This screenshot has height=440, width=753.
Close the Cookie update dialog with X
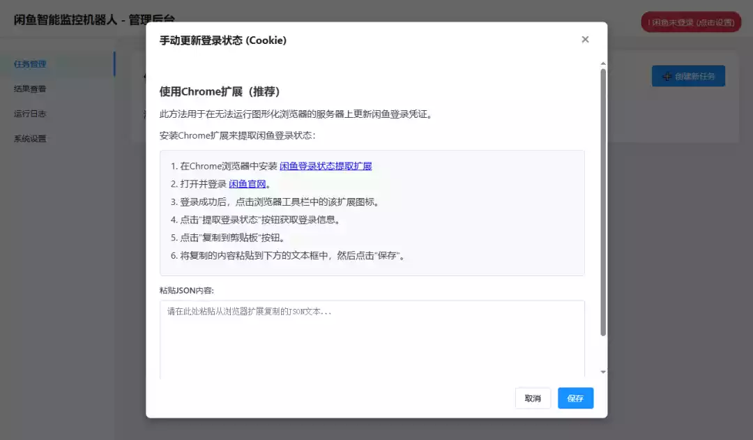(x=585, y=40)
